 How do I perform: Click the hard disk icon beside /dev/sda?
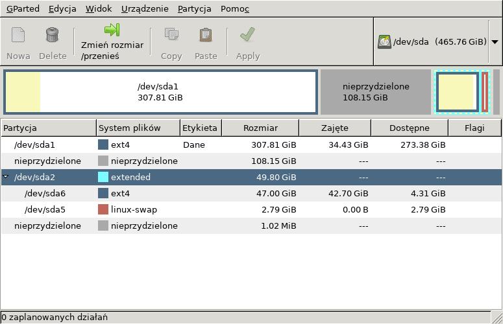(x=384, y=41)
